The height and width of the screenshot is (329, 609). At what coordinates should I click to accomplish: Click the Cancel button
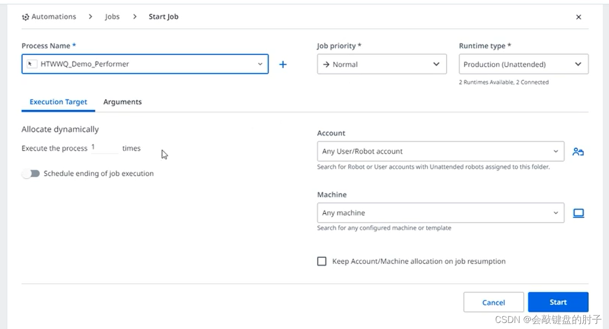493,302
